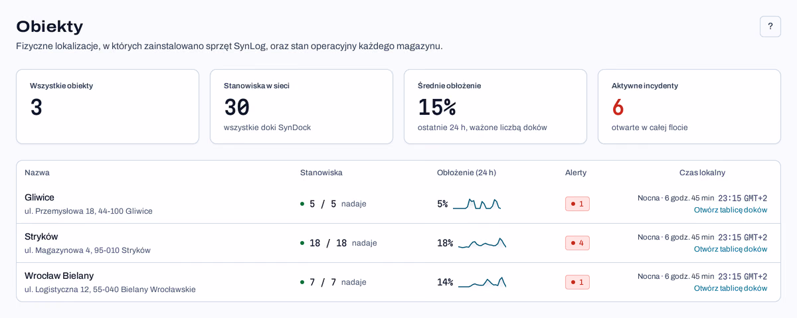The image size is (797, 318).
Task: Click the Stanowiska column header
Action: 321,173
